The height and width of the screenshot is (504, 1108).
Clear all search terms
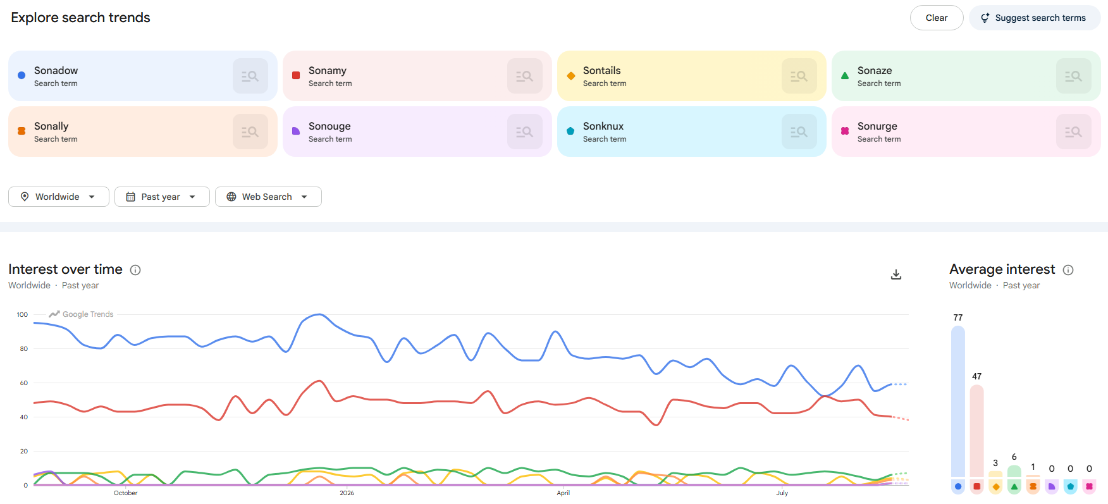tap(937, 18)
